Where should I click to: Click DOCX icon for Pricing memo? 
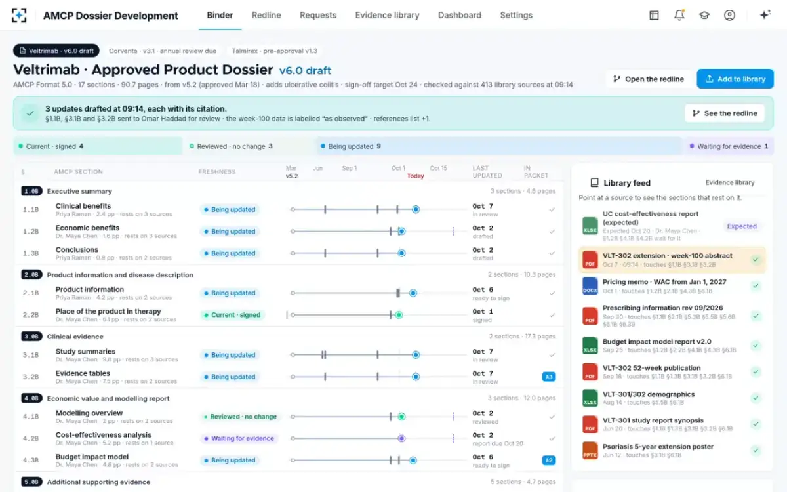tap(590, 286)
